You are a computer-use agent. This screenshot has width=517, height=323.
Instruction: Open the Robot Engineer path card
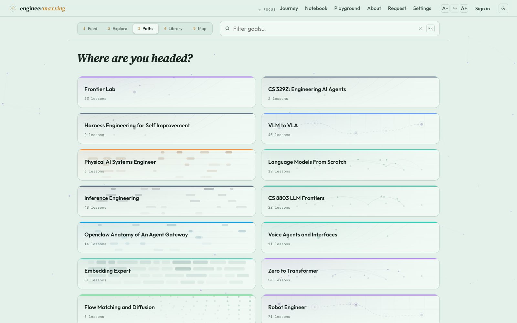tap(350, 309)
